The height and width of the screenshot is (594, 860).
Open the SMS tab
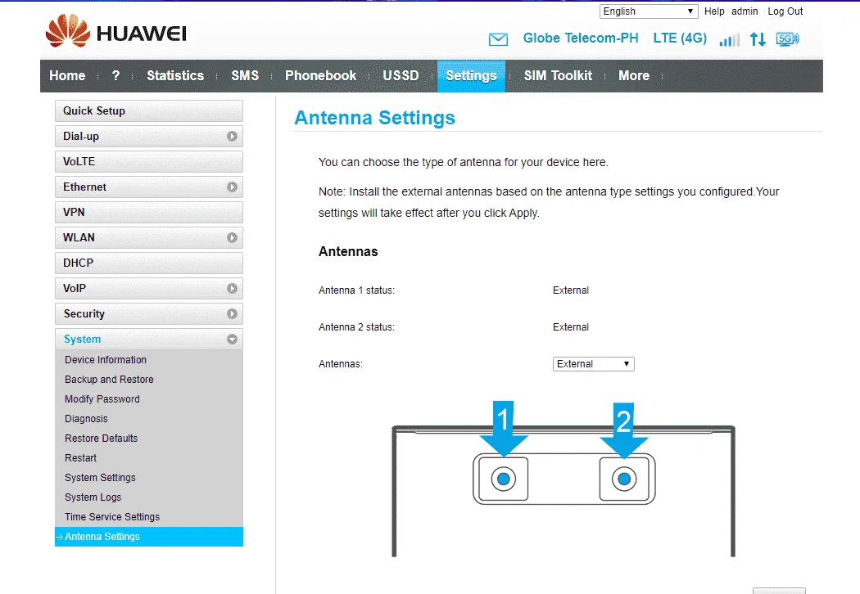click(x=245, y=75)
